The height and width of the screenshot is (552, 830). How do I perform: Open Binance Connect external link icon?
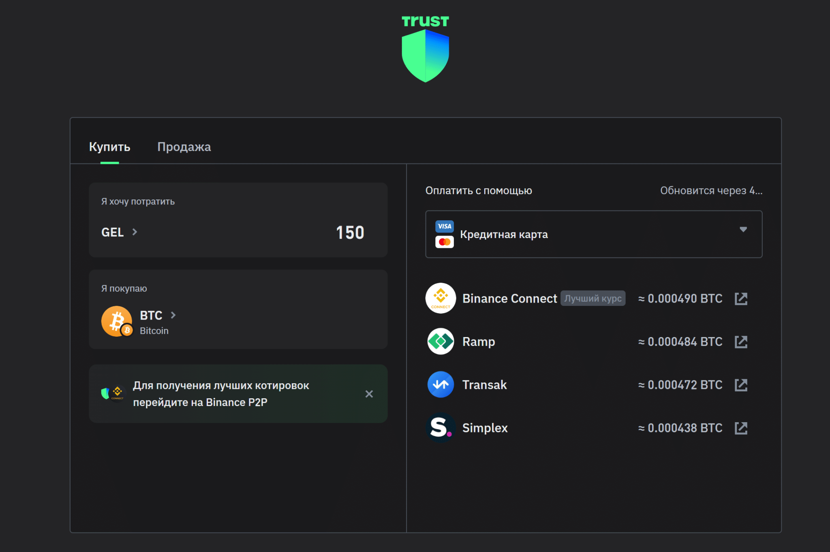[x=741, y=299]
